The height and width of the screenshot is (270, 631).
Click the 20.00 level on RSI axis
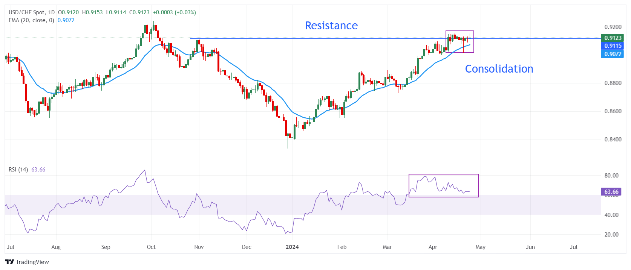coord(611,235)
